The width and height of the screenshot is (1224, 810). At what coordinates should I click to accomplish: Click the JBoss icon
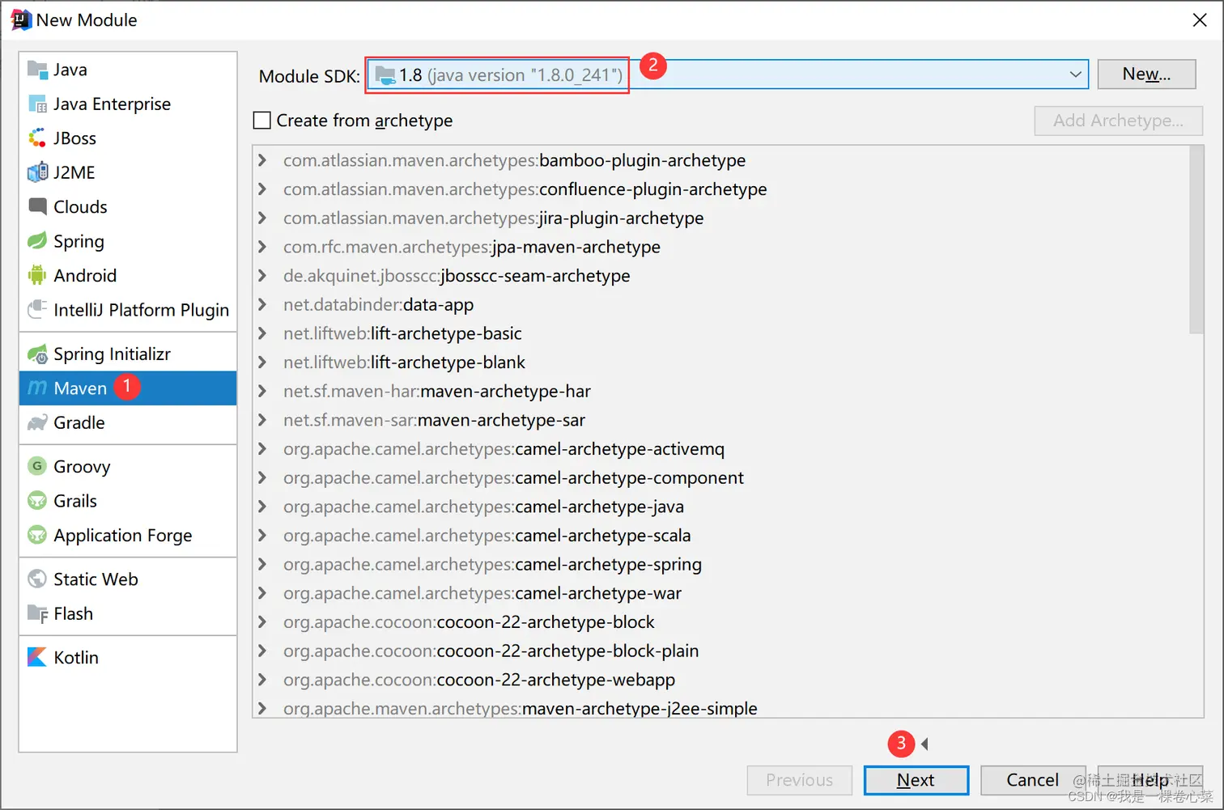click(37, 138)
